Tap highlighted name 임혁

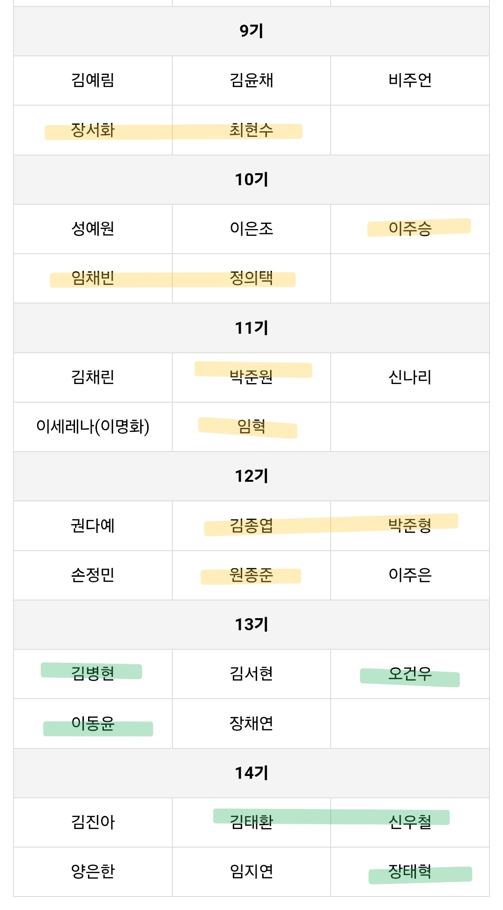click(251, 426)
